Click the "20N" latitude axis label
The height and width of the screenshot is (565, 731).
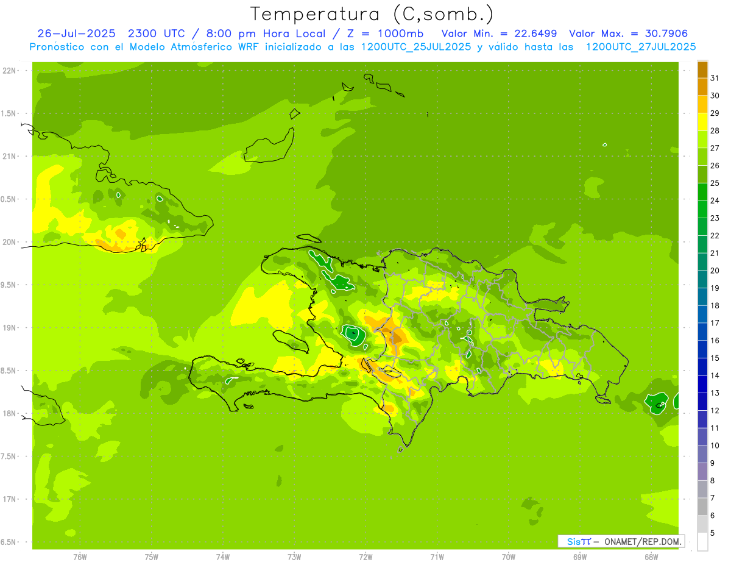coord(10,242)
